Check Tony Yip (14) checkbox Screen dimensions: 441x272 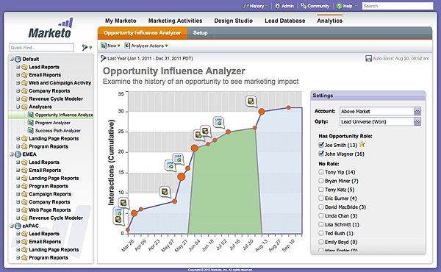coord(321,171)
